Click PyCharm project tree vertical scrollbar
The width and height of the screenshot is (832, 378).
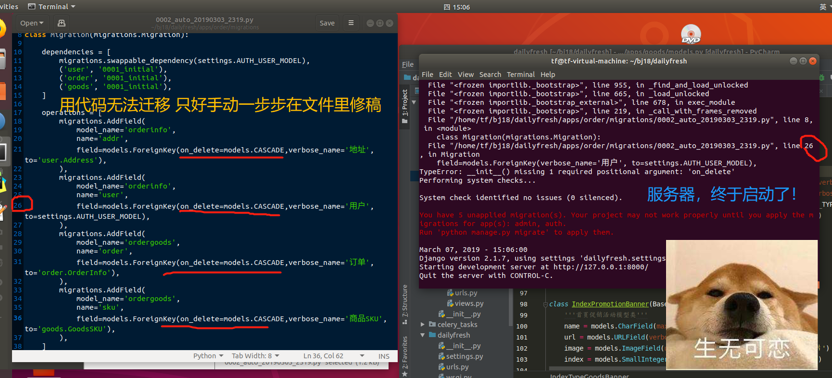point(511,308)
